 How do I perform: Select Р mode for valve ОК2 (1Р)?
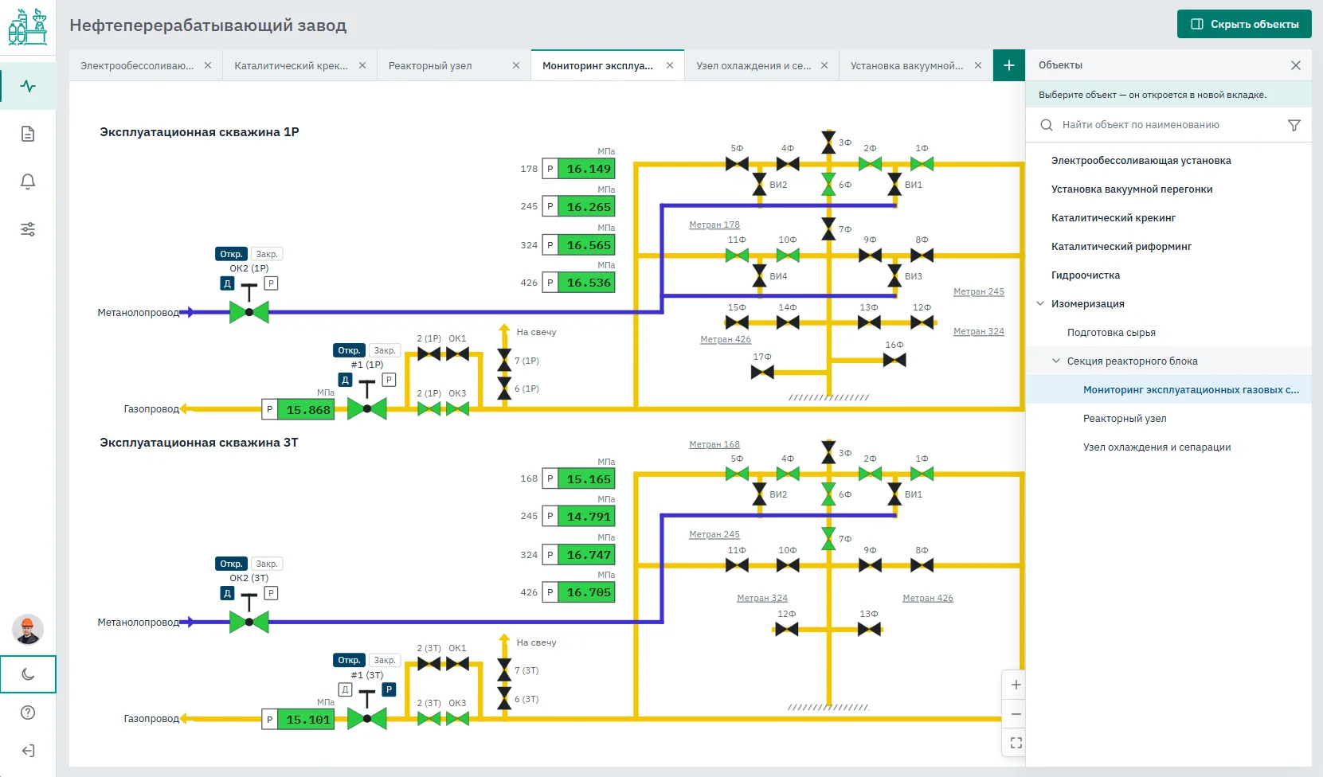coord(271,283)
